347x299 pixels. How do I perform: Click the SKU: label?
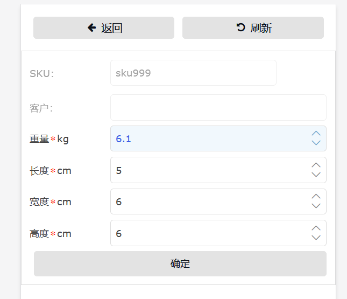coord(42,74)
